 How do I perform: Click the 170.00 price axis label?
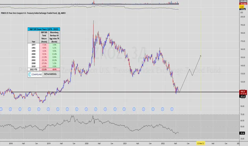click(243, 41)
